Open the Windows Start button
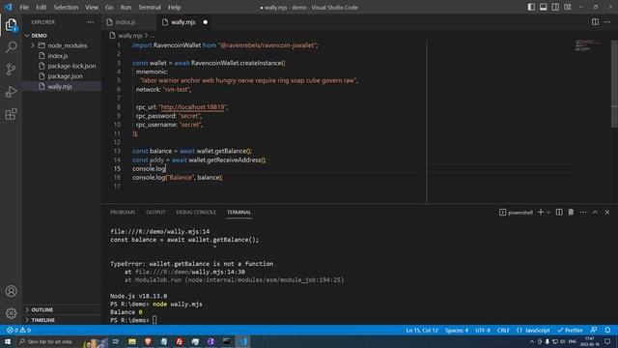The width and height of the screenshot is (618, 348). coord(7,341)
